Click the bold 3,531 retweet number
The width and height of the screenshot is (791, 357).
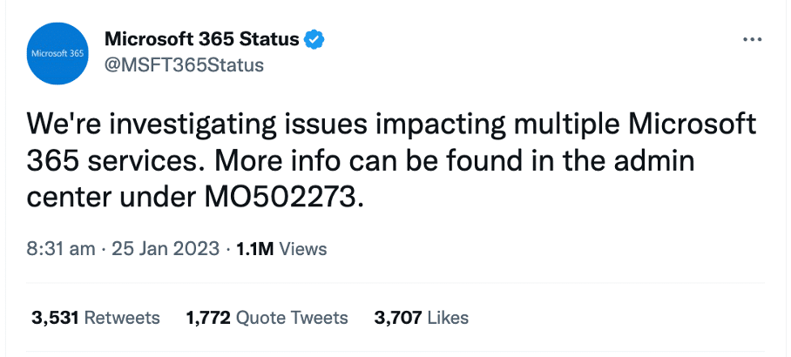tap(55, 318)
